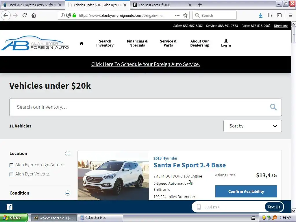This screenshot has height=222, width=296.
Task: Click the browser forward arrow
Action: (15, 15)
